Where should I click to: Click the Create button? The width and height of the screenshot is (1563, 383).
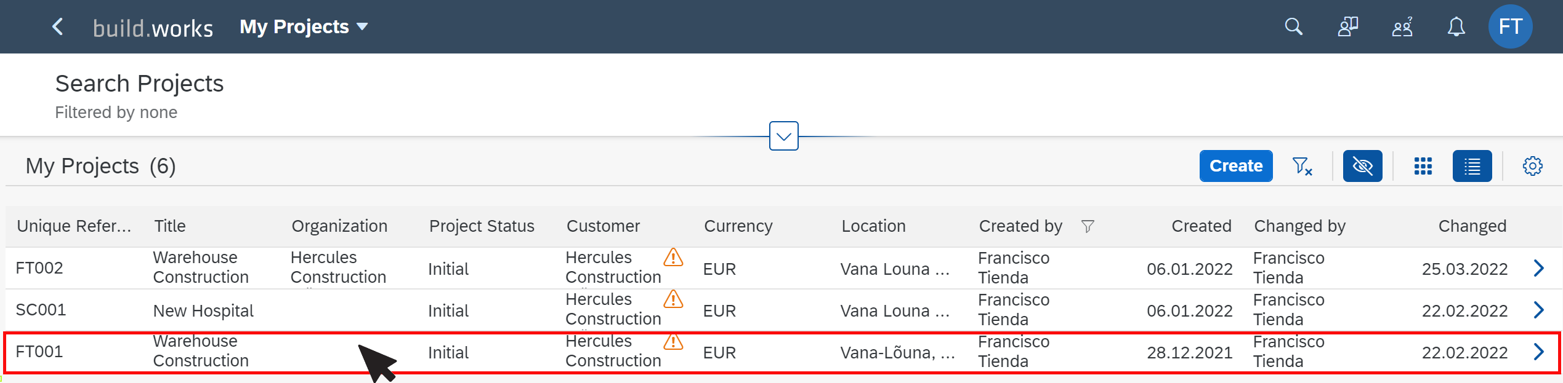1235,166
